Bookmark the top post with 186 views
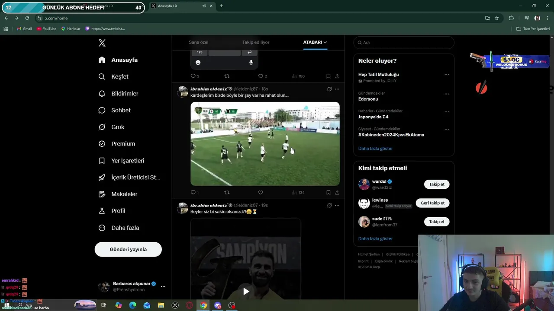The image size is (554, 311). pyautogui.click(x=329, y=76)
